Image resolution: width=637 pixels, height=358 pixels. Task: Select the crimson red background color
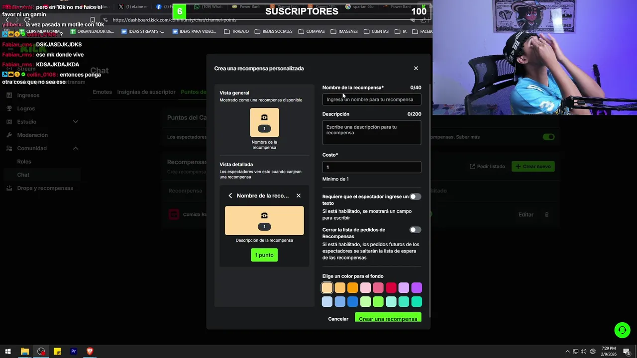point(391,288)
